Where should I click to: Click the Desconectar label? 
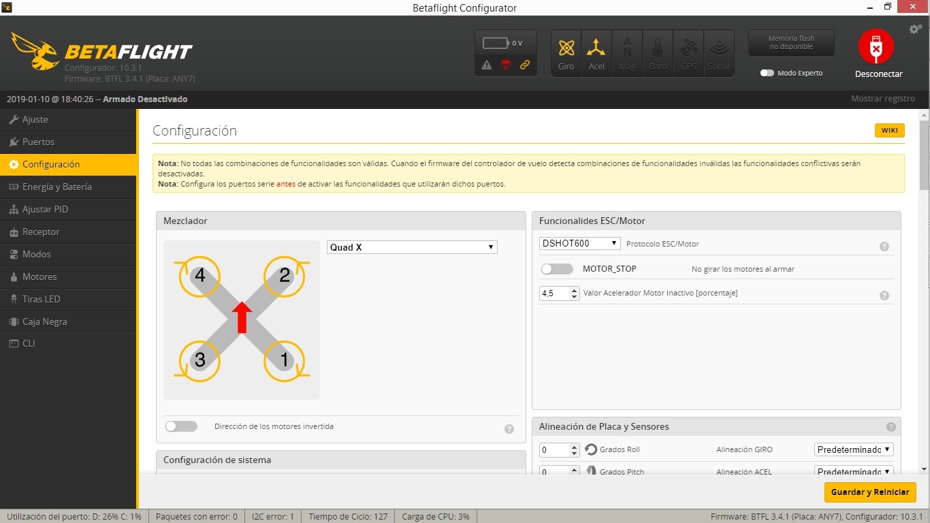tap(879, 74)
